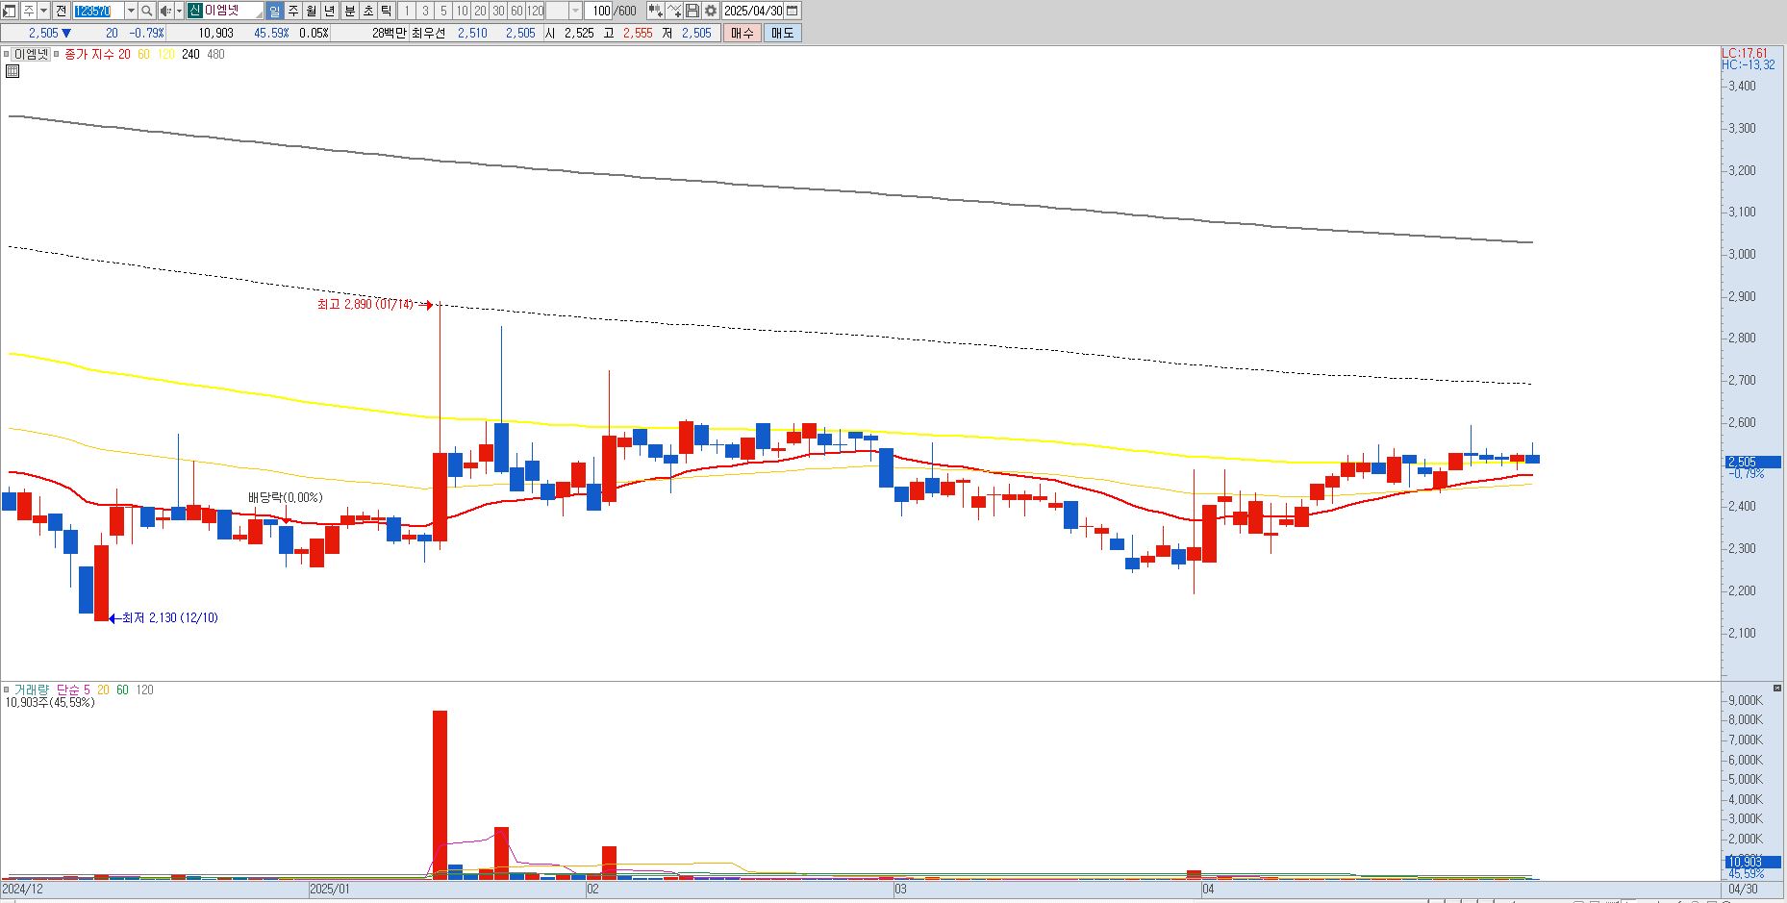Select the minute (분) chart period
The width and height of the screenshot is (1787, 903).
tap(349, 11)
